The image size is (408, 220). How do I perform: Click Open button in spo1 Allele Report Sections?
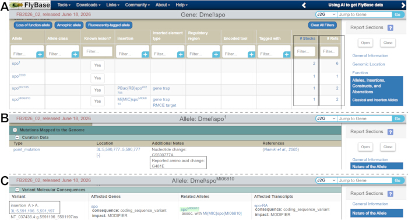tap(365, 146)
